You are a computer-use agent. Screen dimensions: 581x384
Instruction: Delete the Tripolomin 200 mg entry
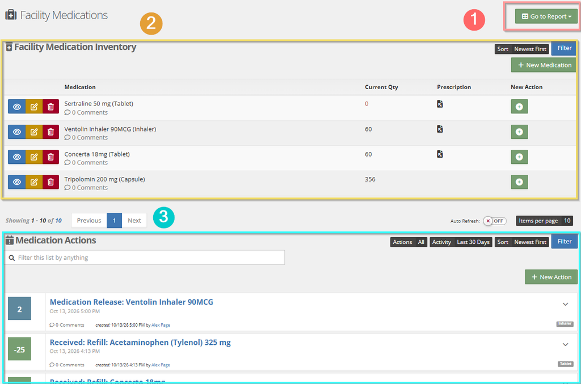point(50,182)
